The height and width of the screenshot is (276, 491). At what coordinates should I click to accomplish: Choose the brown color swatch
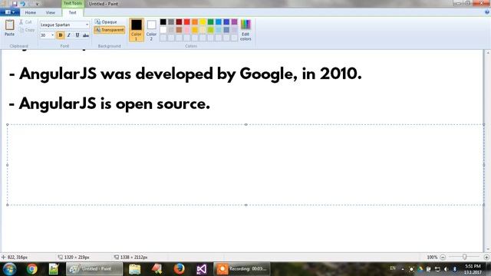point(179,30)
